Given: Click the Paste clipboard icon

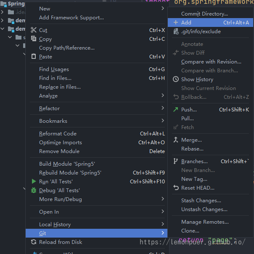Looking at the screenshot, I should [34, 56].
